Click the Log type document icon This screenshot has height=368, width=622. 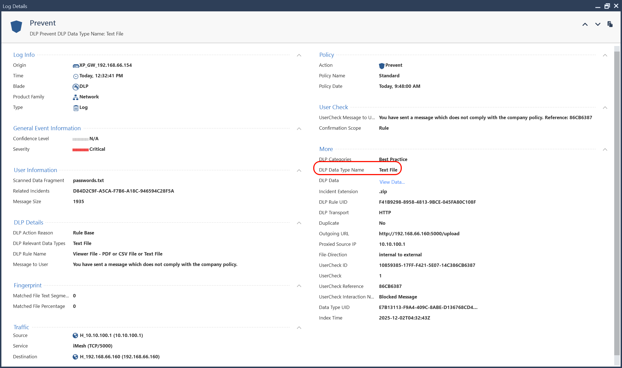click(x=76, y=108)
